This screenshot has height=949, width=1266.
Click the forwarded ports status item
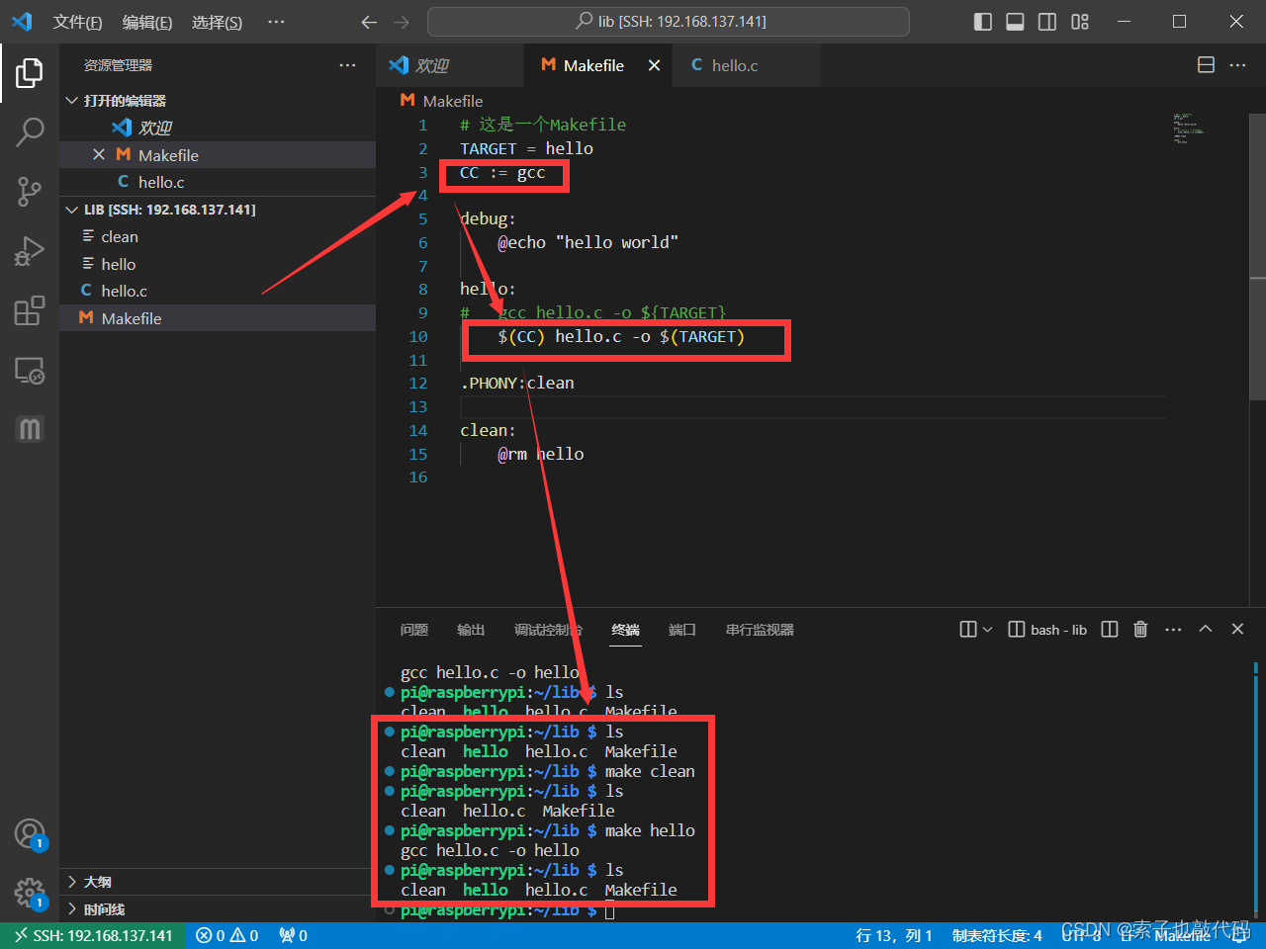[x=294, y=936]
